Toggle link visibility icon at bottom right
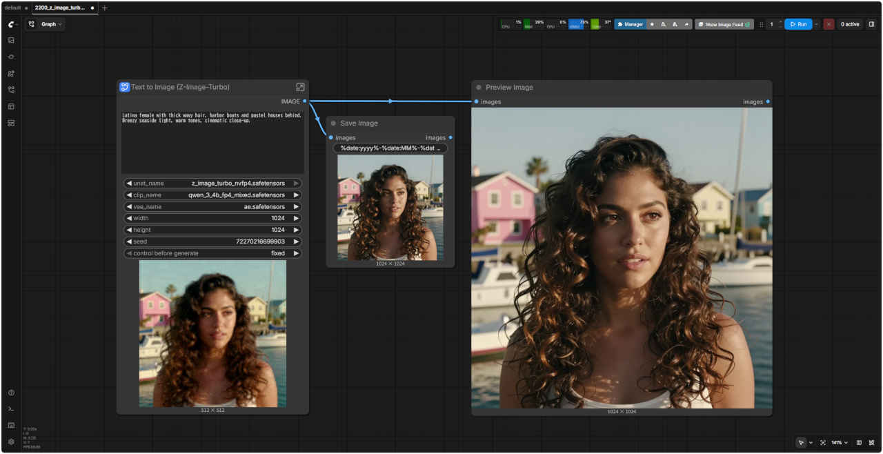This screenshot has width=883, height=454. 872,442
